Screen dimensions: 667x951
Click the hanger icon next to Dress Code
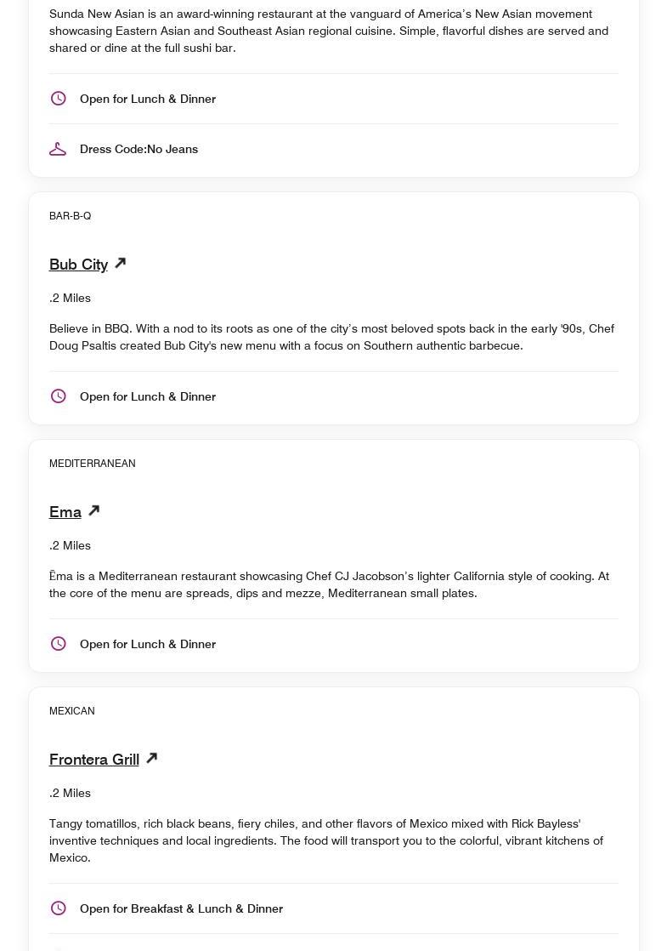(58, 149)
